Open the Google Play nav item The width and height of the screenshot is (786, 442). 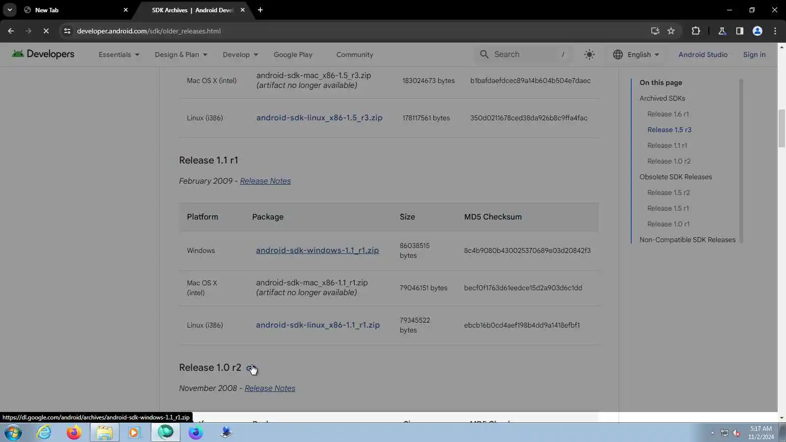[293, 55]
